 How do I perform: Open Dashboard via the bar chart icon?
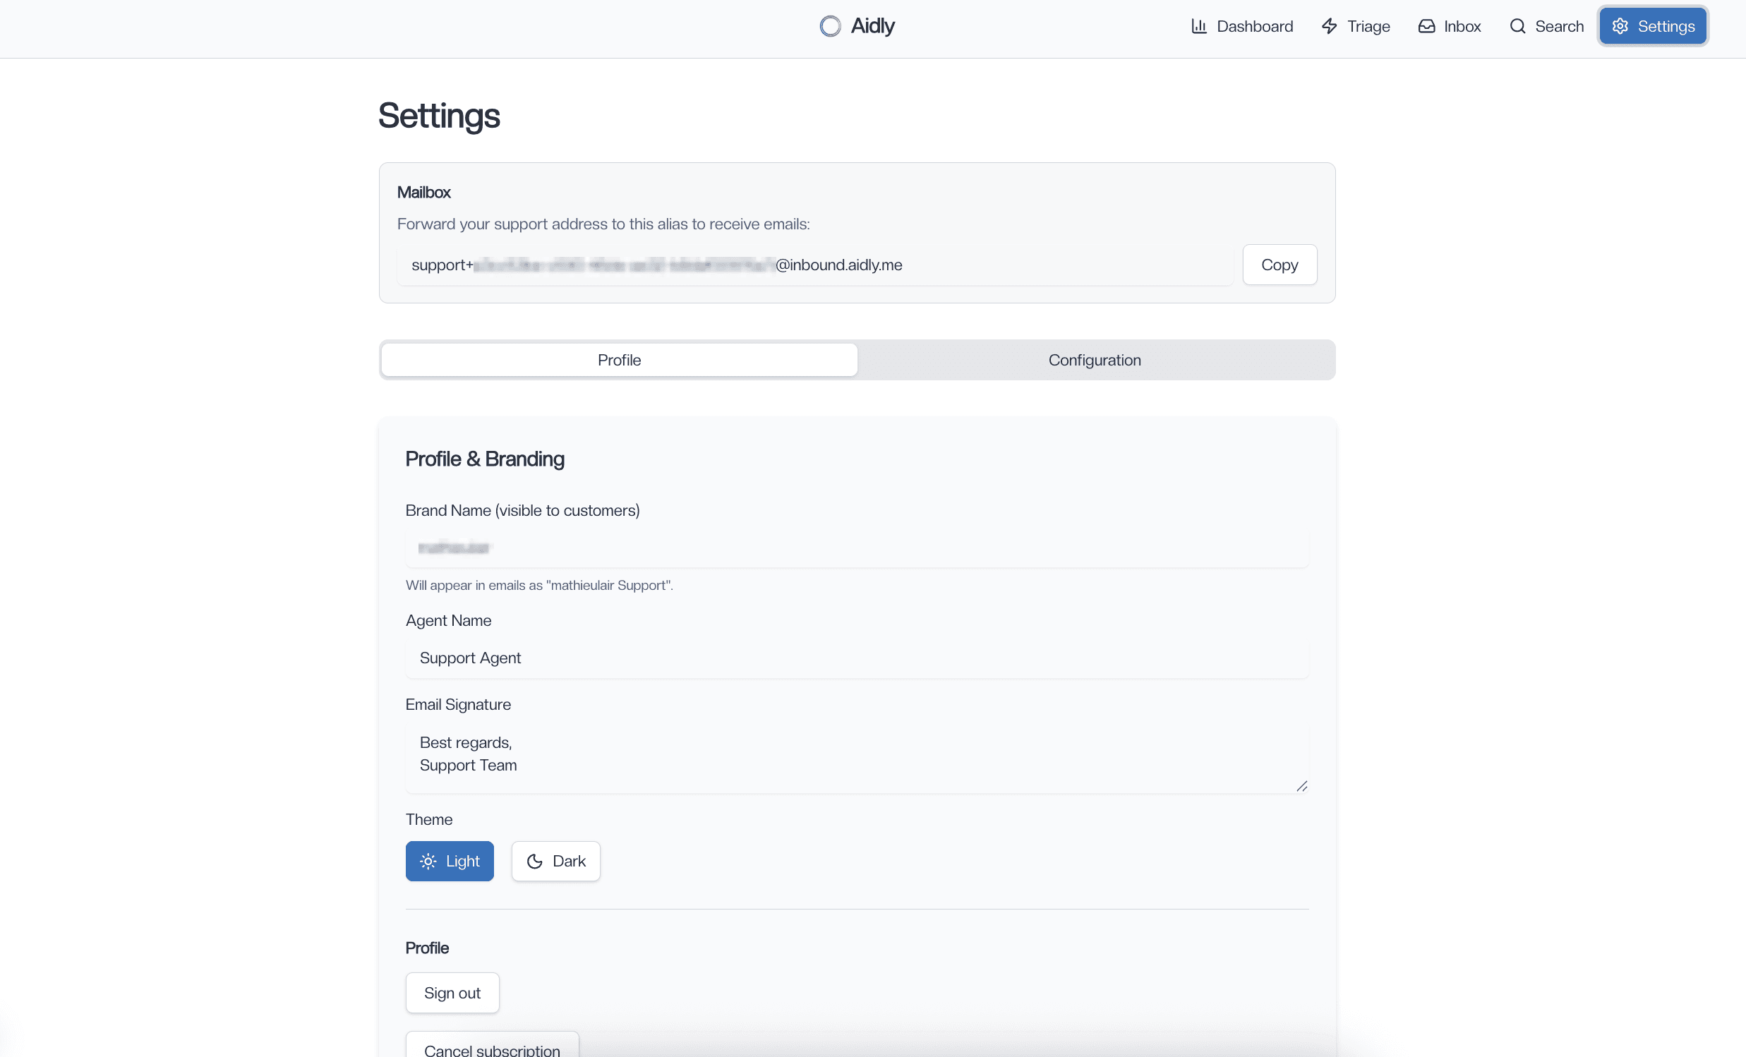(1199, 25)
